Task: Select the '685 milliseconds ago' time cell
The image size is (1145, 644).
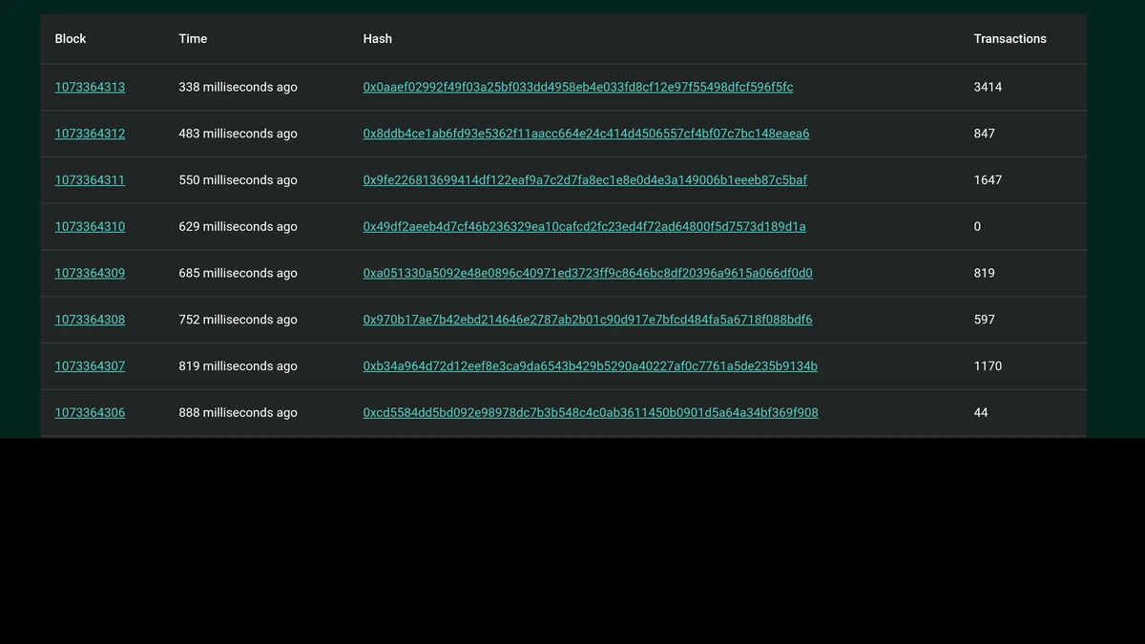Action: [x=238, y=273]
